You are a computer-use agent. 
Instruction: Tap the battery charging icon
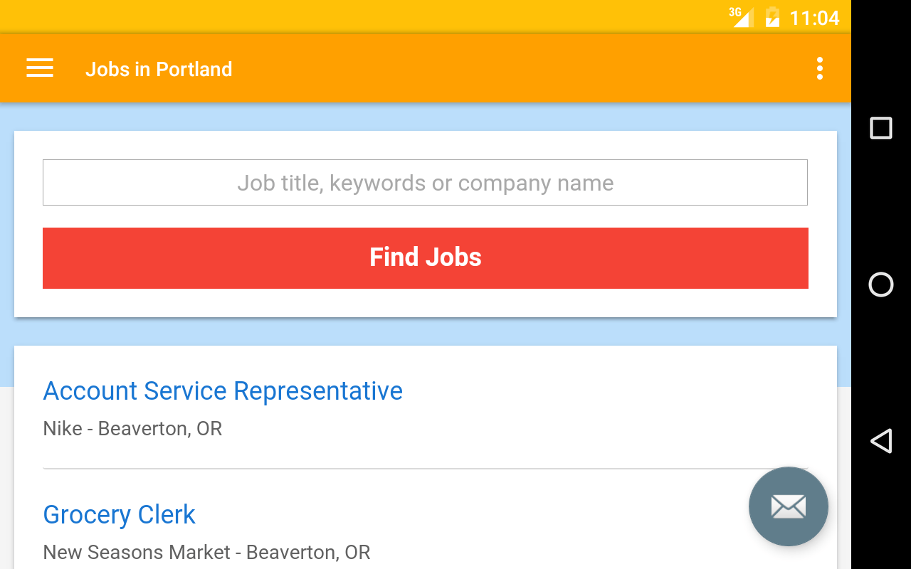(x=772, y=17)
